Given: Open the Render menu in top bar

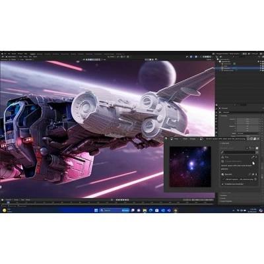Looking at the screenshot, I should (x=14, y=53).
